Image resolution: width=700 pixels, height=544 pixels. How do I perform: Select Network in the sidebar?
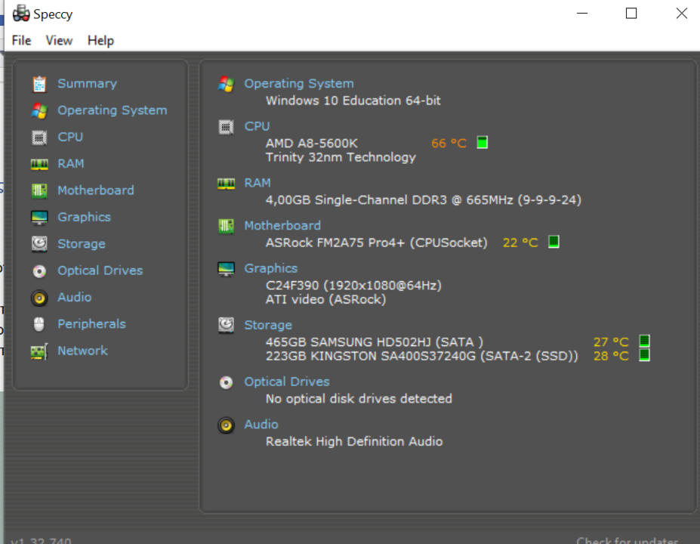[82, 351]
